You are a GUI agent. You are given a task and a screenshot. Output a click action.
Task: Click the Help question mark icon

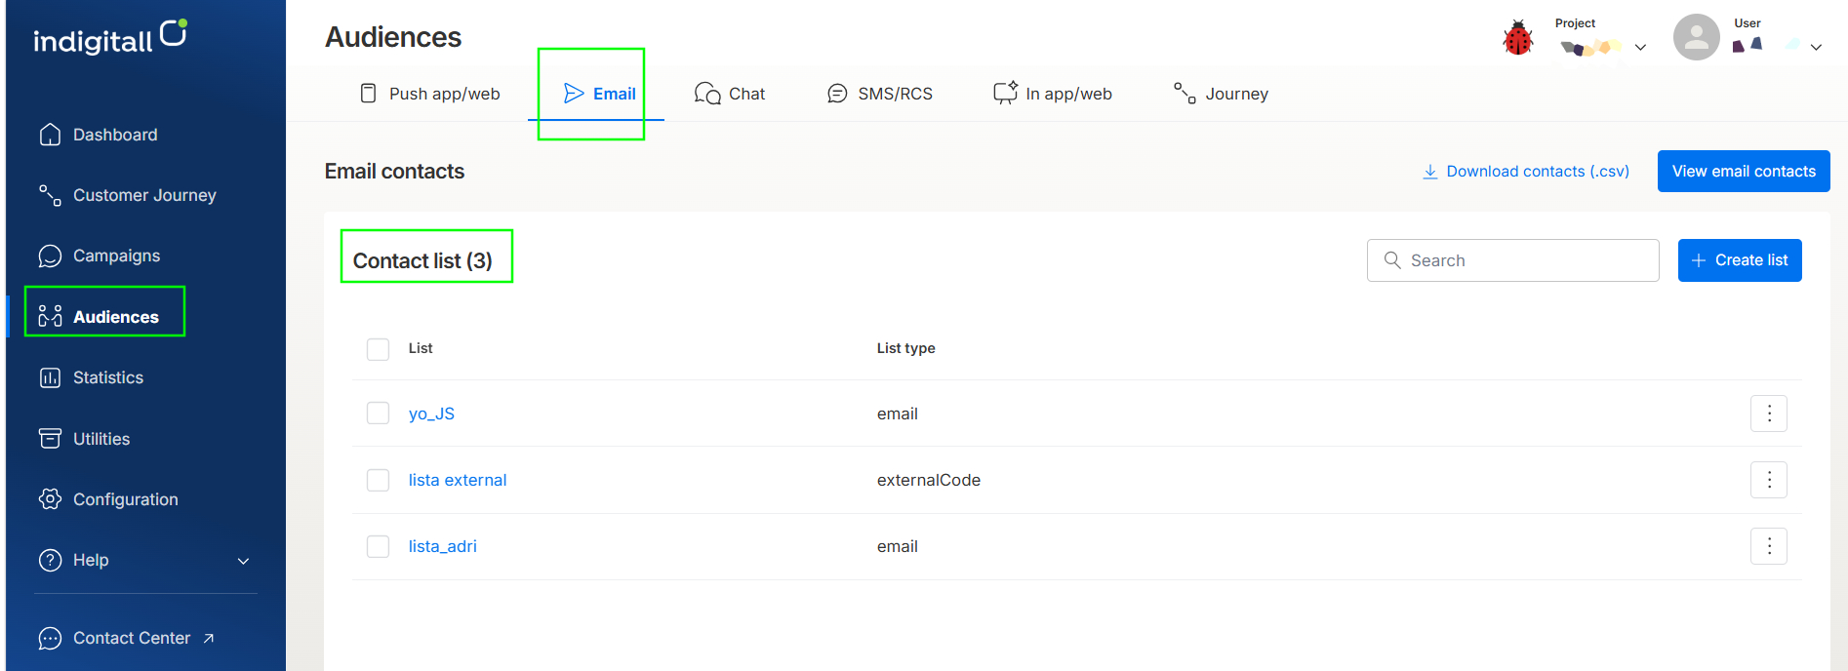point(50,560)
